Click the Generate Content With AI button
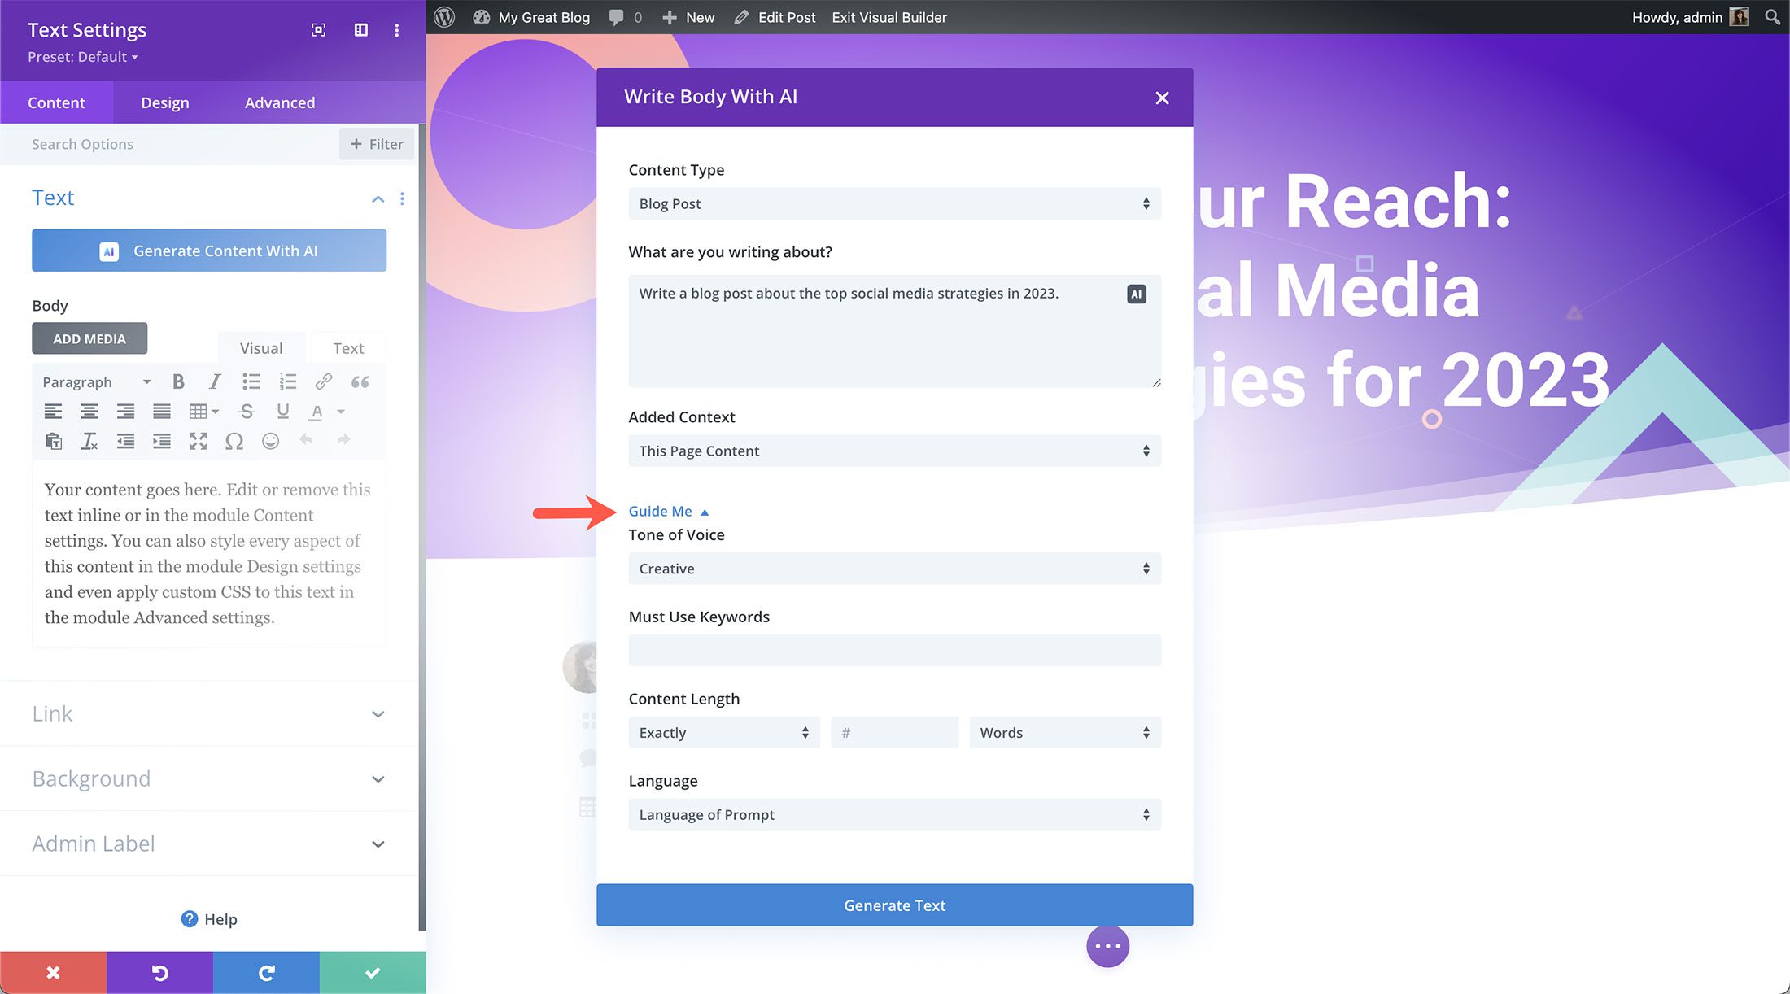This screenshot has height=994, width=1790. [208, 250]
